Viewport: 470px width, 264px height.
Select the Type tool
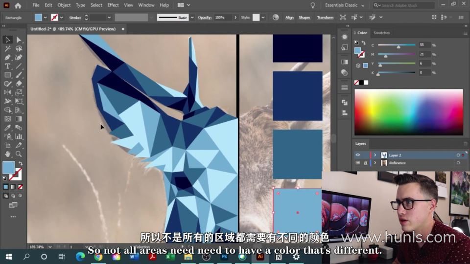[7, 66]
